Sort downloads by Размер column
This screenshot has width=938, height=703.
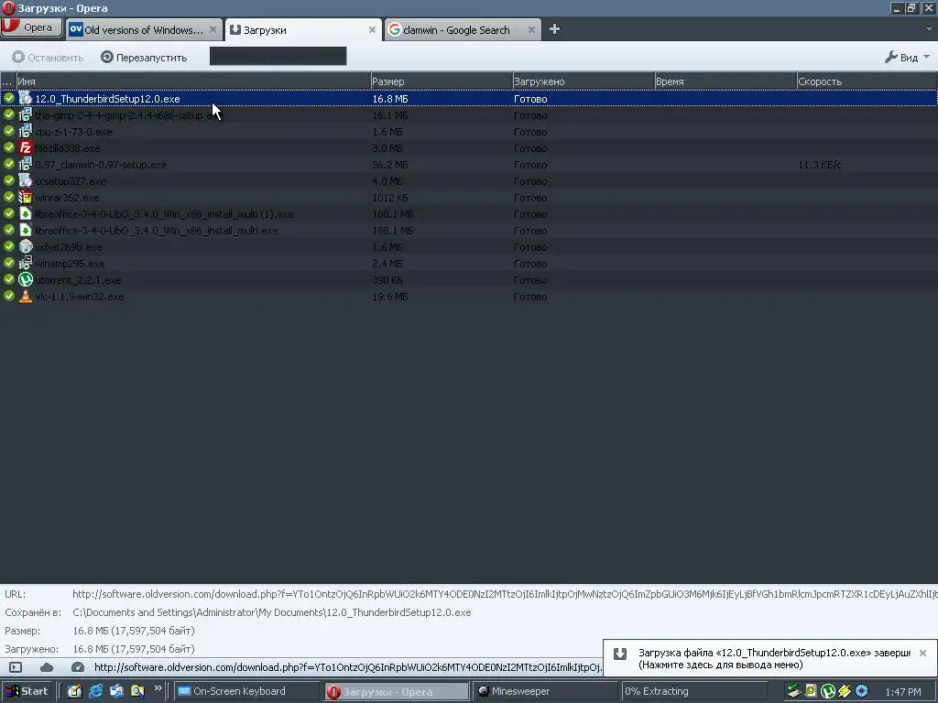pyautogui.click(x=441, y=81)
